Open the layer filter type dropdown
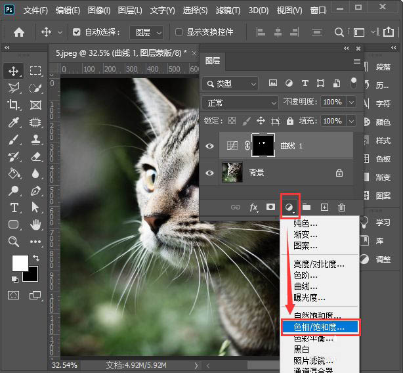 coord(230,83)
